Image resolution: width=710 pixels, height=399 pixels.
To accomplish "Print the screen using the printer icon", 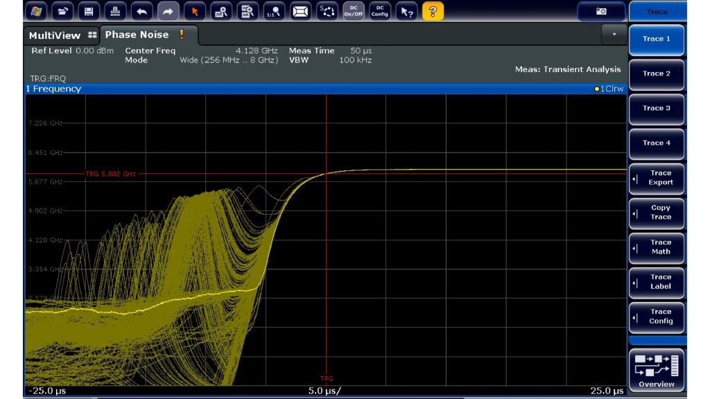I will (115, 11).
